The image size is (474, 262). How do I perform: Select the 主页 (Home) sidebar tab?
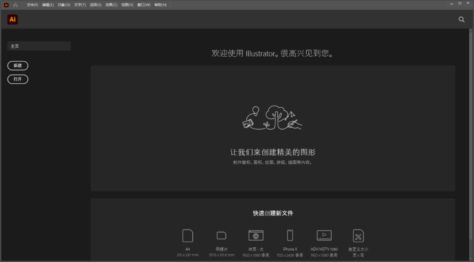39,46
